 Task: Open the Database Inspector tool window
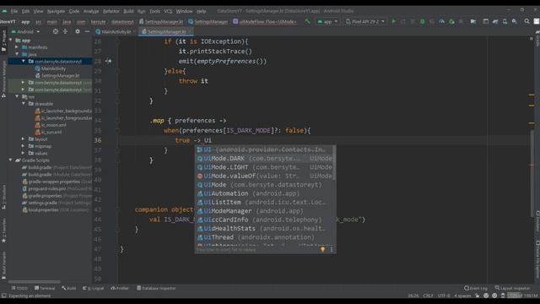coord(156,288)
